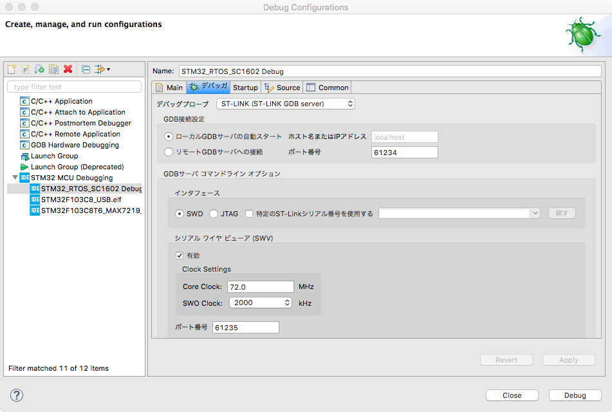Screen dimensions: 612x412
Task: Collapse all configurations in tree
Action: tap(86, 69)
